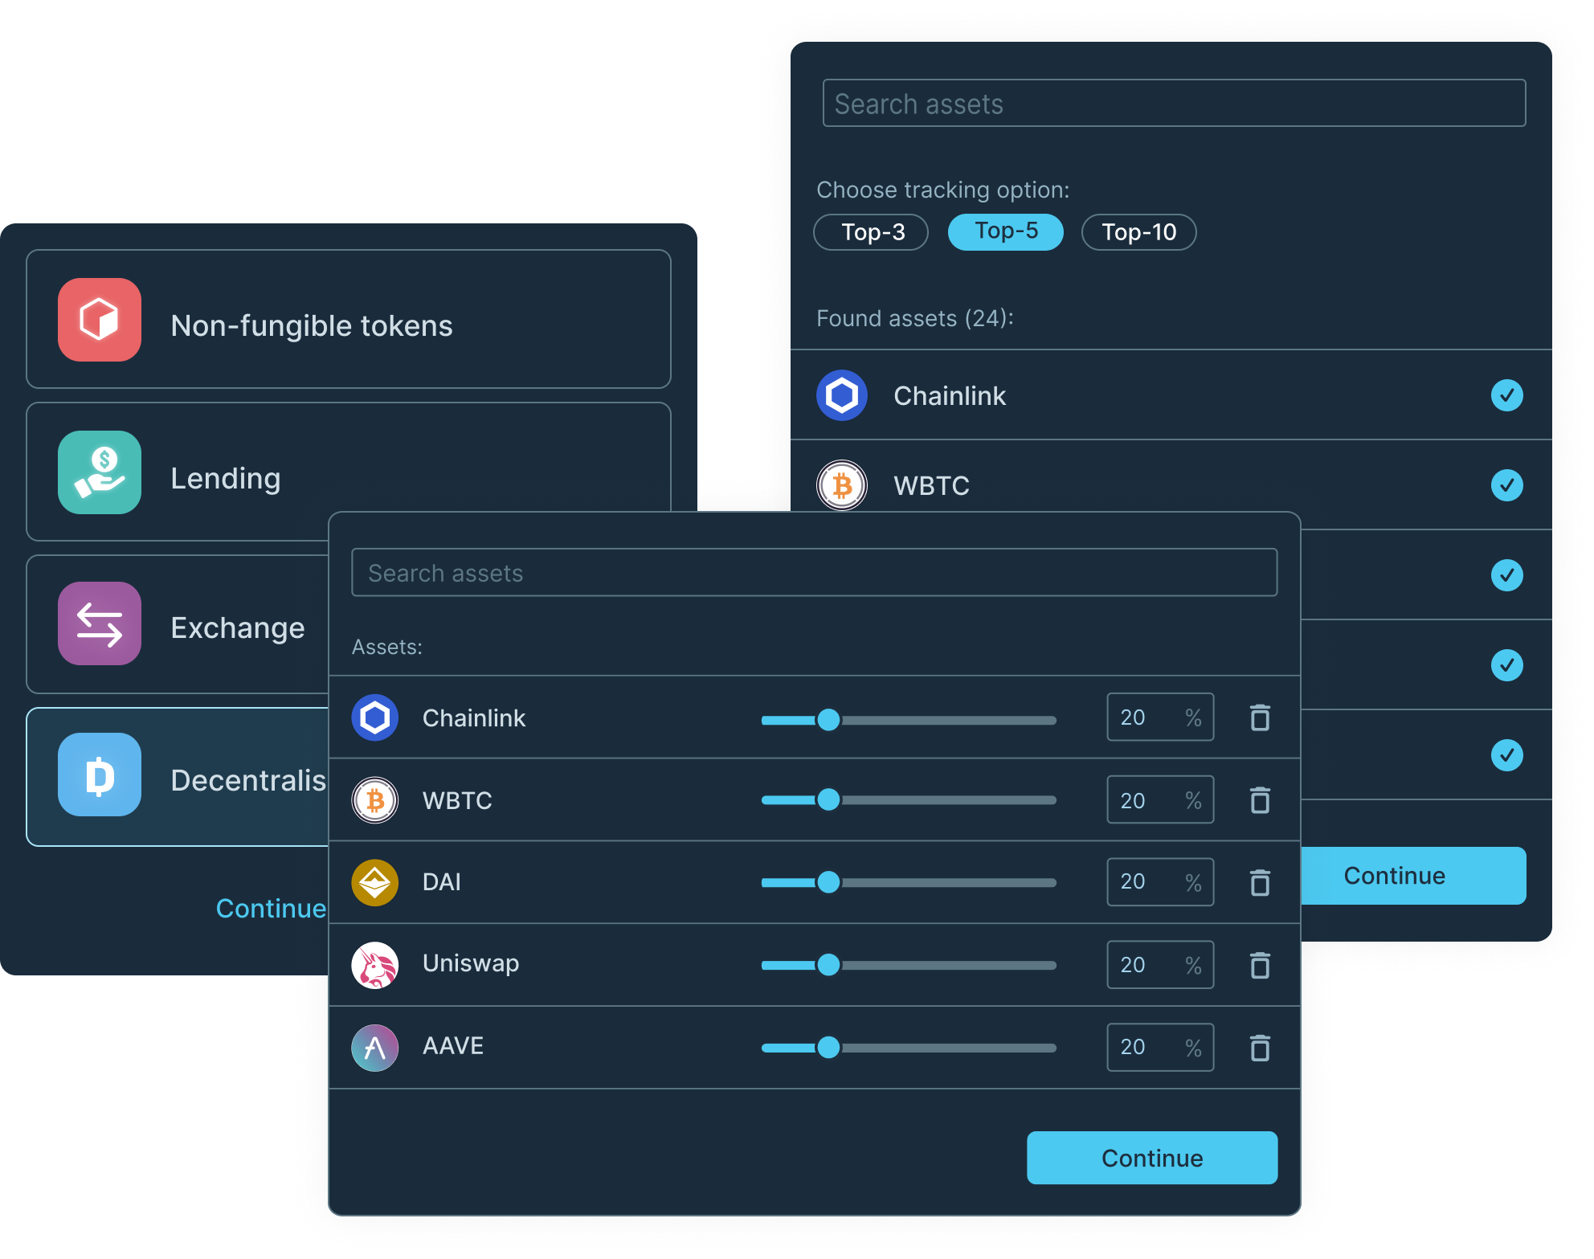Image resolution: width=1594 pixels, height=1259 pixels.
Task: Adjust the Uniswap allocation slider
Action: pos(828,965)
